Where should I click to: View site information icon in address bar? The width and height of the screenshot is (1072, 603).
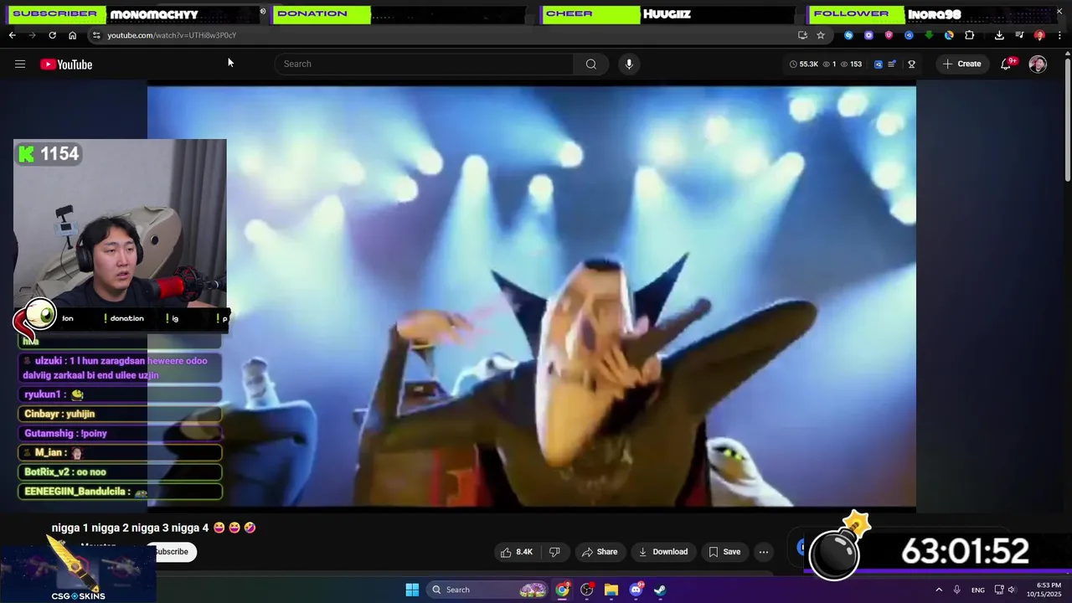[96, 35]
